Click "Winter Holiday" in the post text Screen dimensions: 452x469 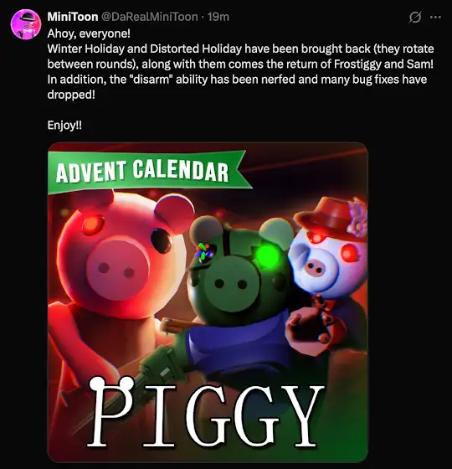(x=85, y=49)
